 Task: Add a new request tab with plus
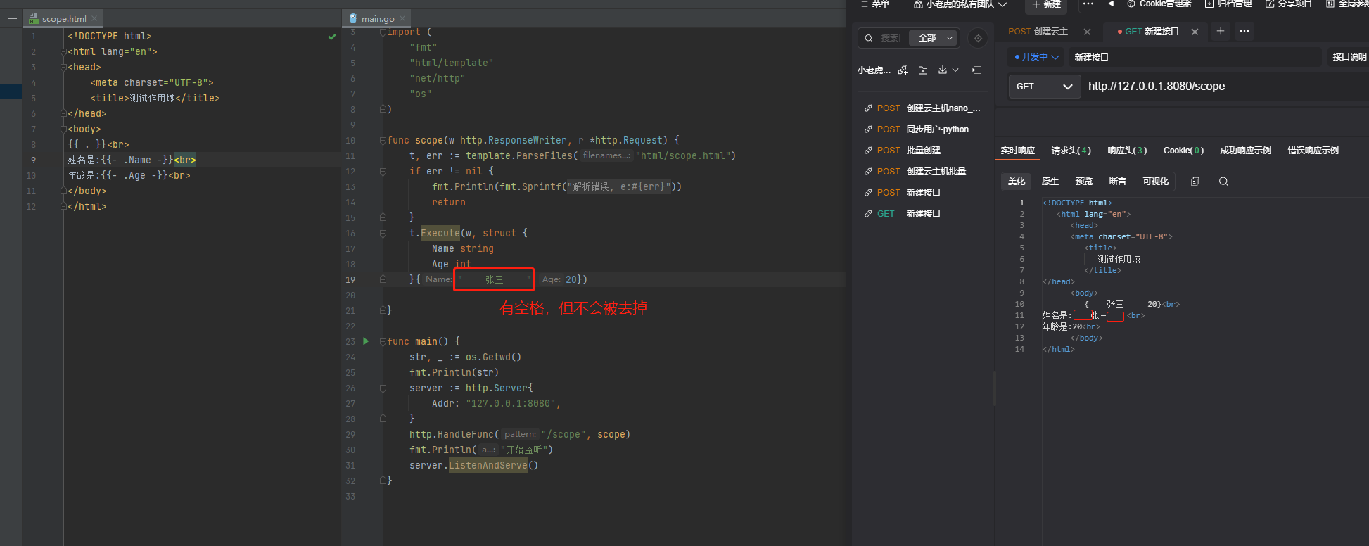coord(1221,31)
